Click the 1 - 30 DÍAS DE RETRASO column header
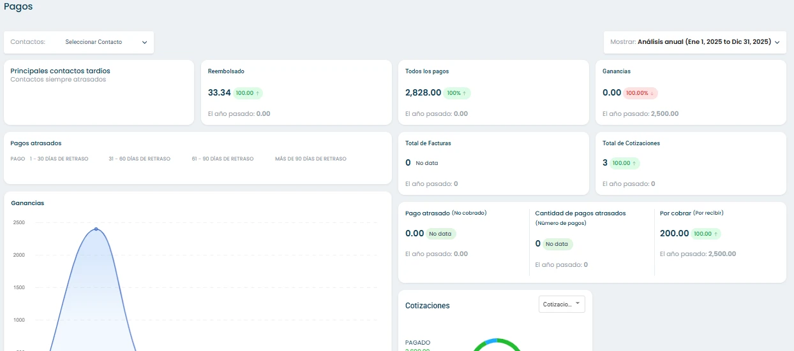794x351 pixels. tap(59, 159)
